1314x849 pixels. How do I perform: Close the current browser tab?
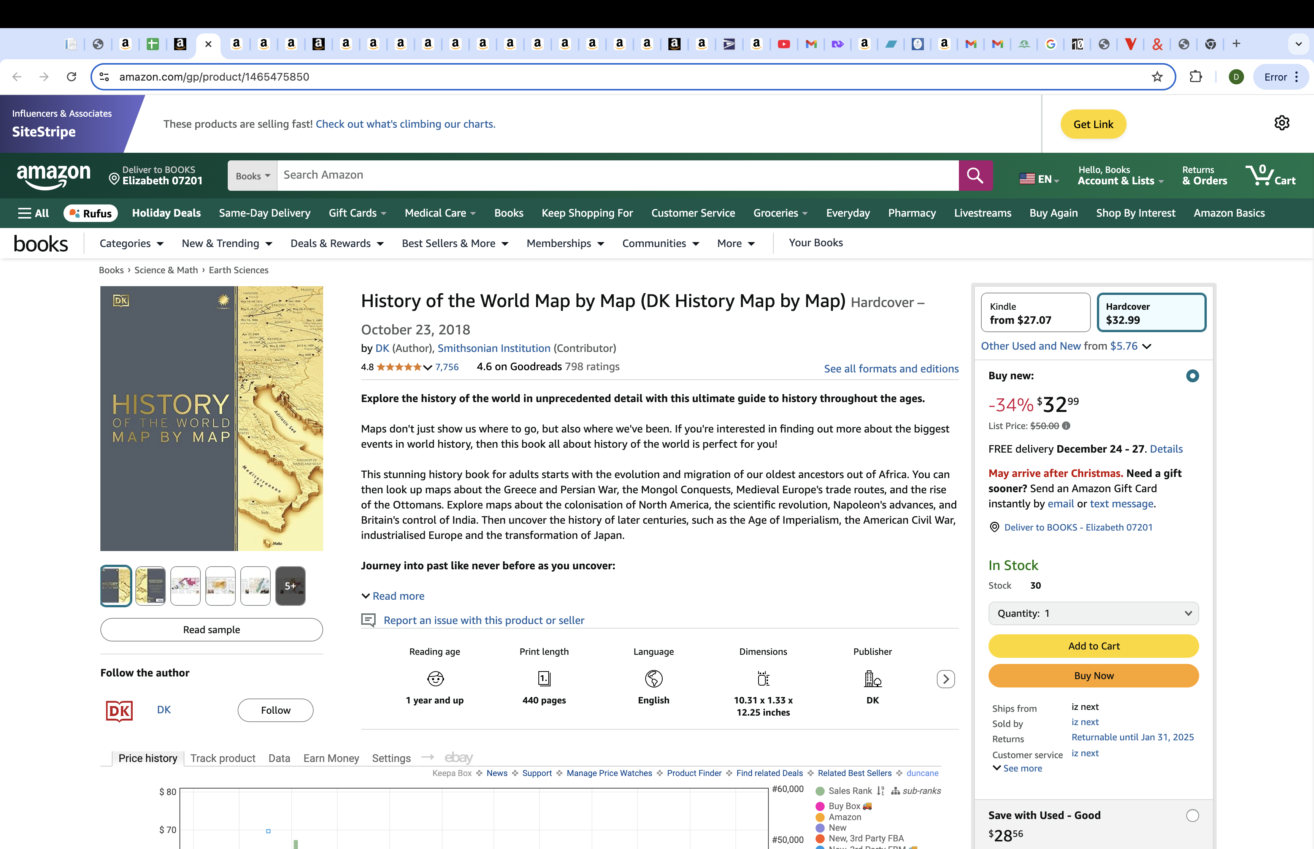(208, 44)
